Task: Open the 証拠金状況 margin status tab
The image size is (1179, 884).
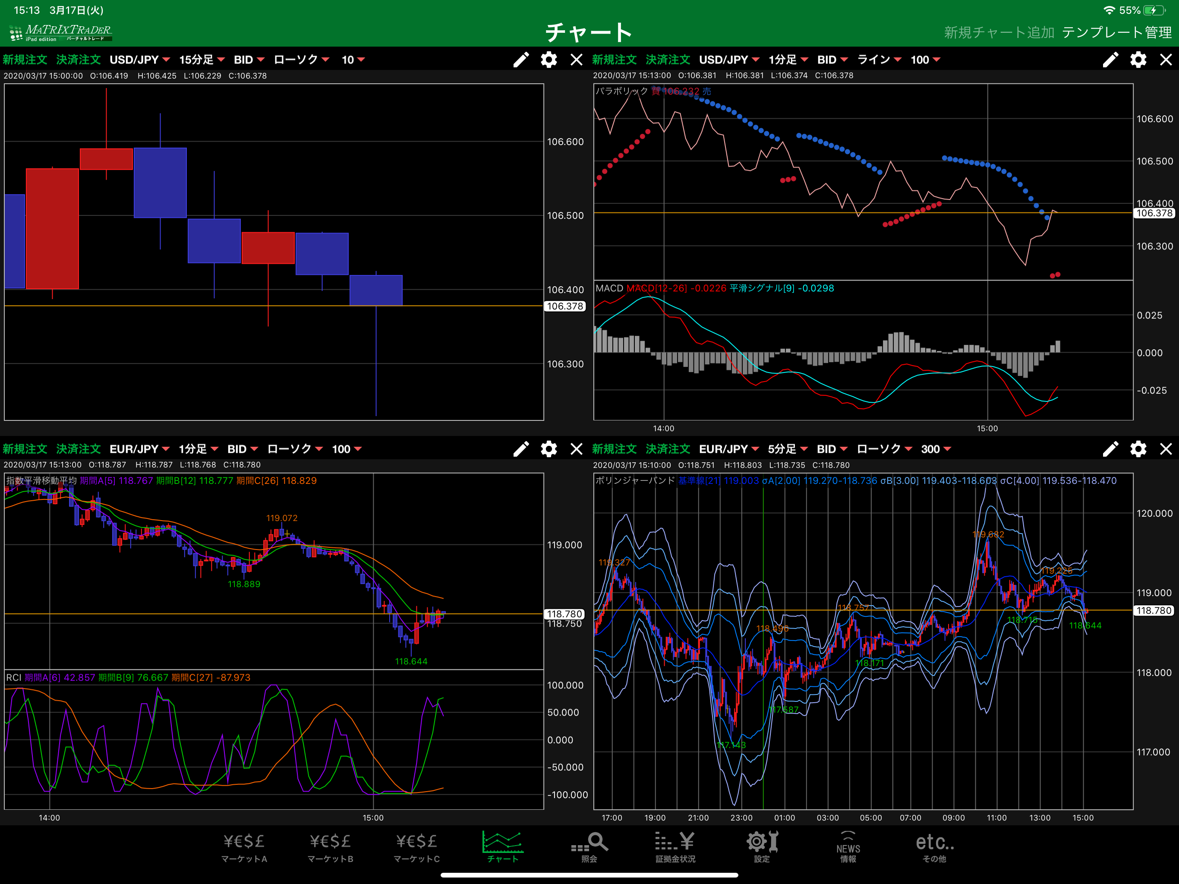Action: (675, 848)
